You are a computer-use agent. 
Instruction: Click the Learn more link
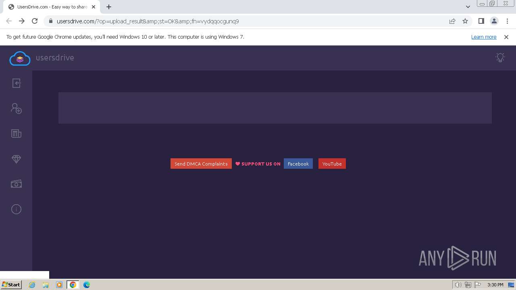[x=484, y=37]
